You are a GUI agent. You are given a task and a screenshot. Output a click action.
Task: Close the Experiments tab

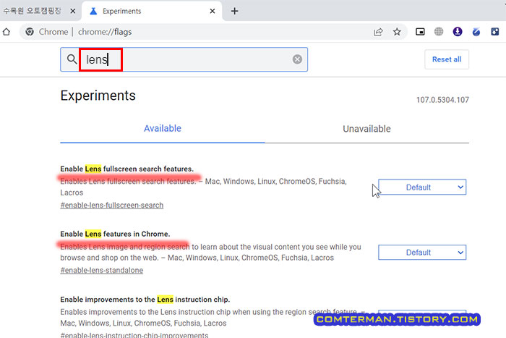213,11
